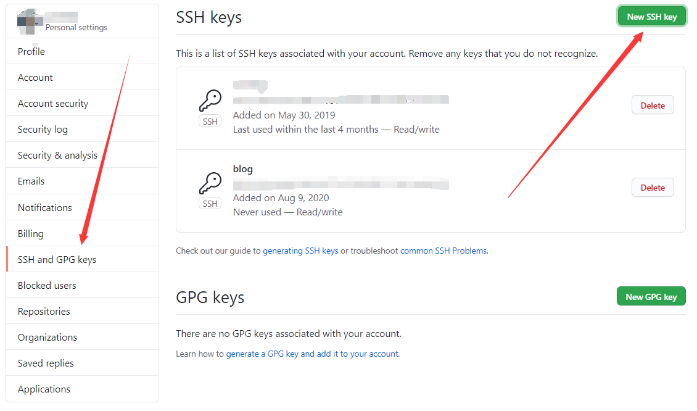Delete the blog SSH key
Screen dimensions: 697x411
(653, 188)
